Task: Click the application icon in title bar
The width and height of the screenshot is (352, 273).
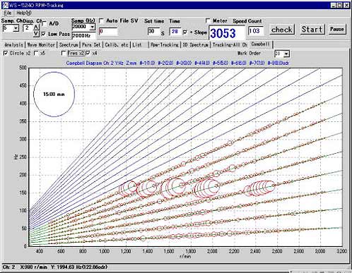Action: 5,5
